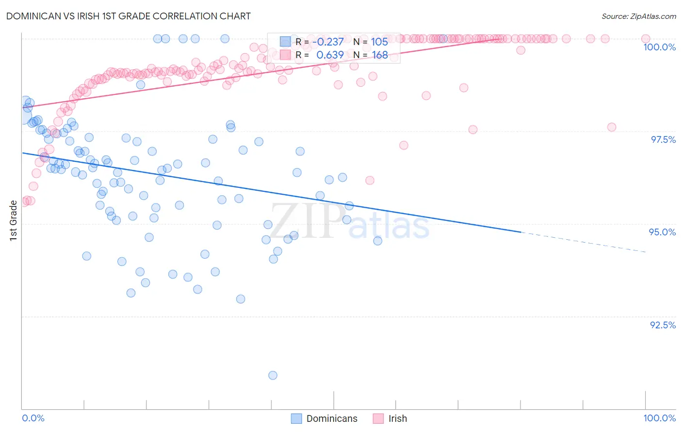Image resolution: width=682 pixels, height=432 pixels.
Task: Click the blue R = -0.237 correlation swatch
Action: coord(285,42)
